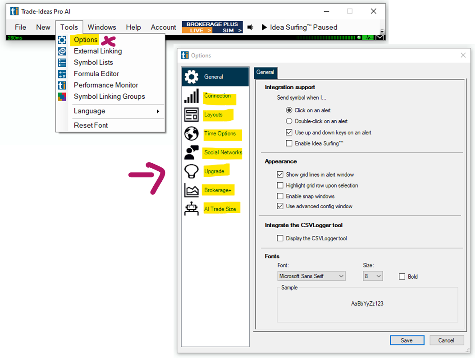
Task: Open the Windows menu
Action: (102, 28)
